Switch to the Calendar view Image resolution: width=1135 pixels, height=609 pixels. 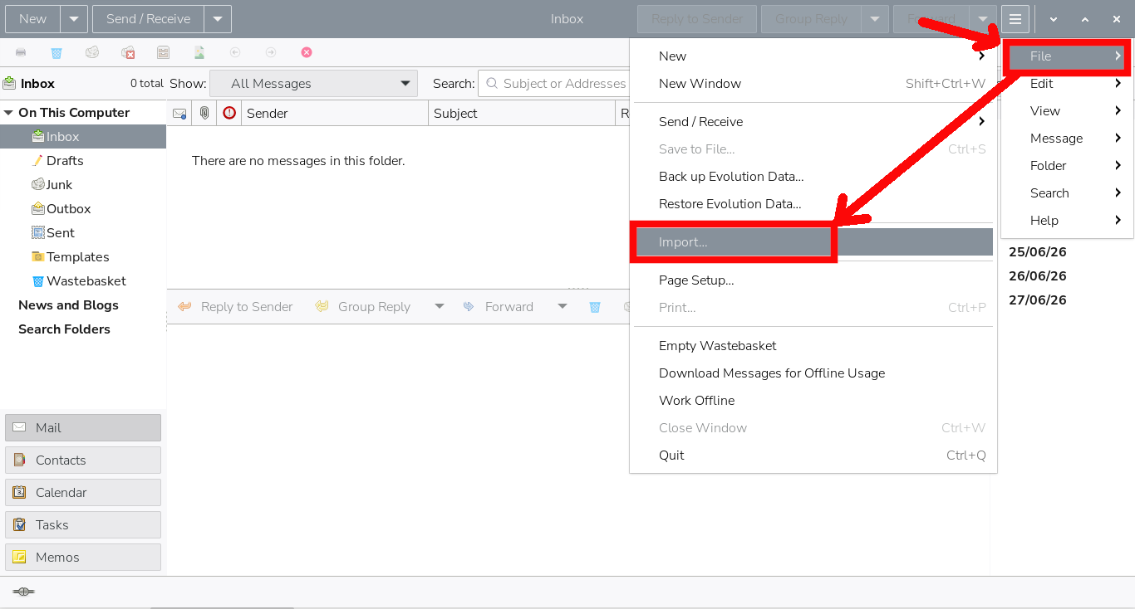(83, 493)
